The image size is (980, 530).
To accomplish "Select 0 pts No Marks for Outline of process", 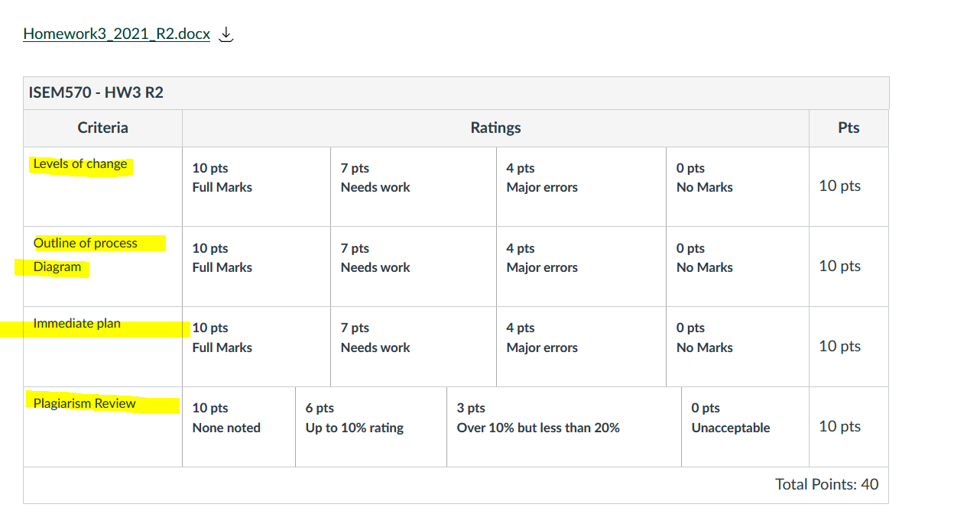I will tap(738, 267).
